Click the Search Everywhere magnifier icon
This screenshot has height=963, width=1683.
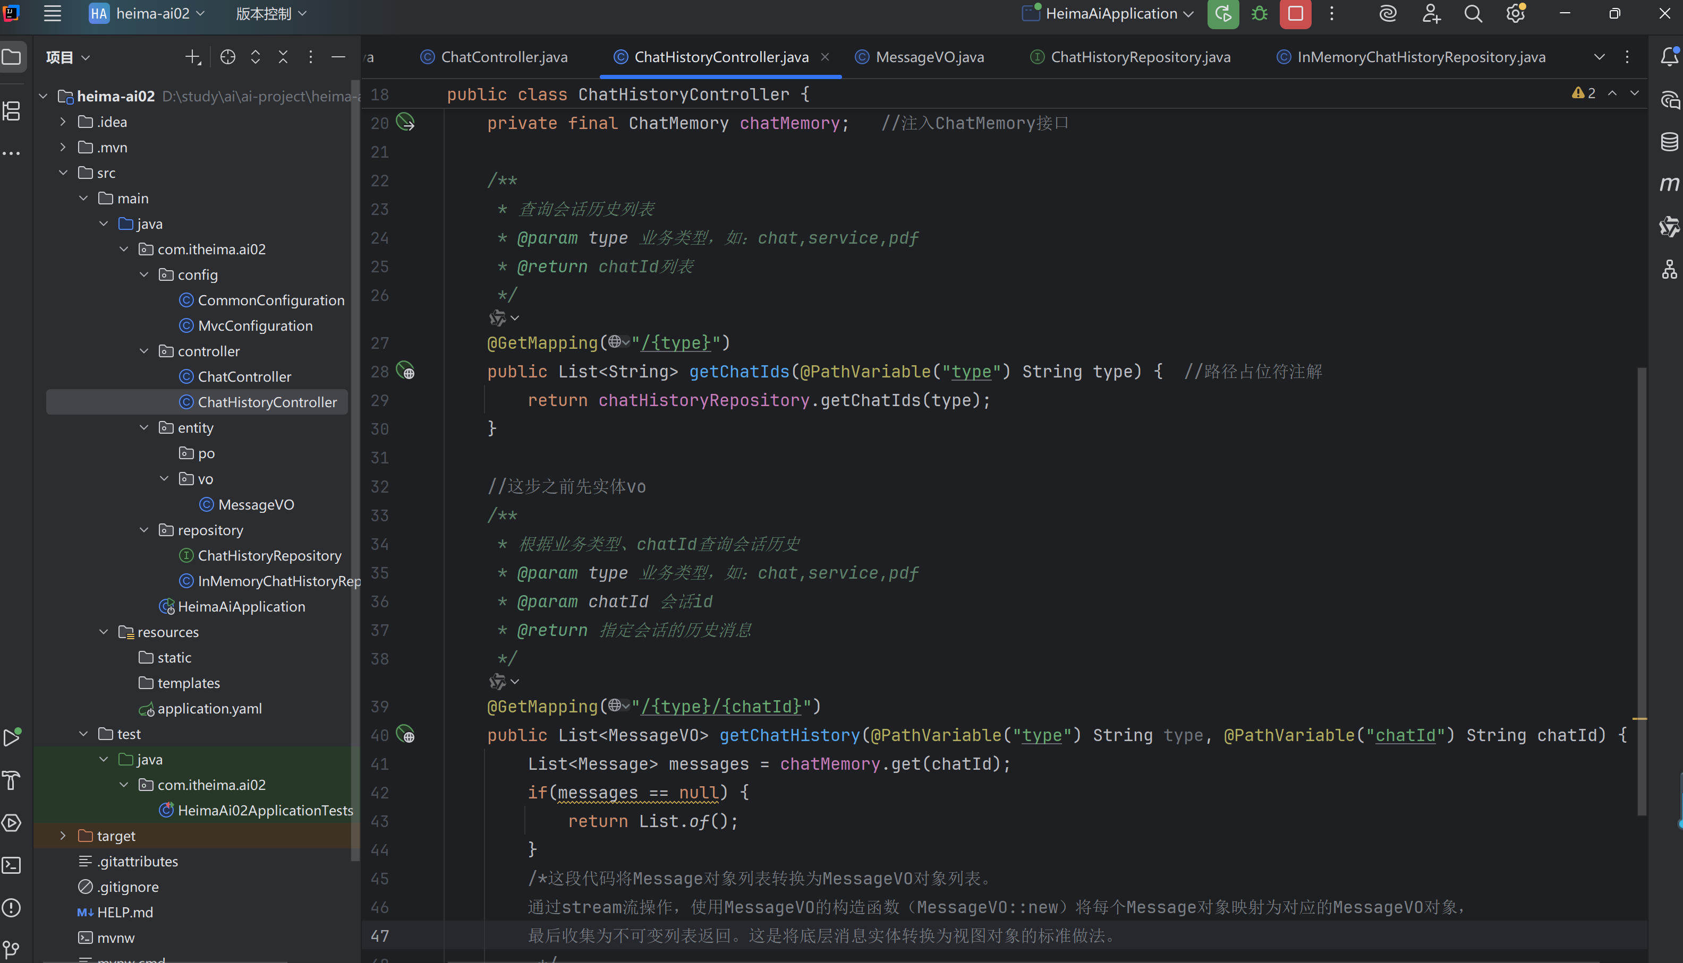pyautogui.click(x=1473, y=14)
